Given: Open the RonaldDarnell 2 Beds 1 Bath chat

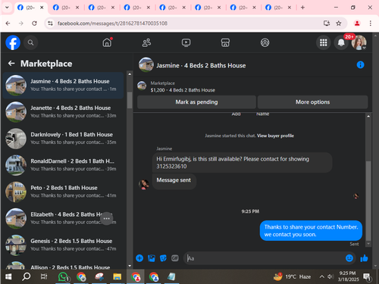Looking at the screenshot, I should pos(63,165).
